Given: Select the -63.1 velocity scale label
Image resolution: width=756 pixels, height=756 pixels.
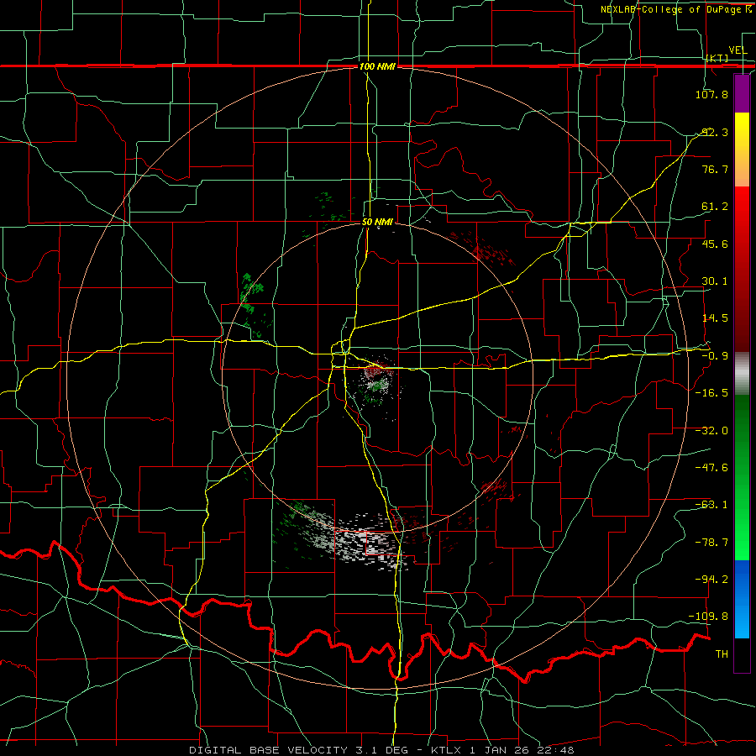Looking at the screenshot, I should click(x=711, y=505).
